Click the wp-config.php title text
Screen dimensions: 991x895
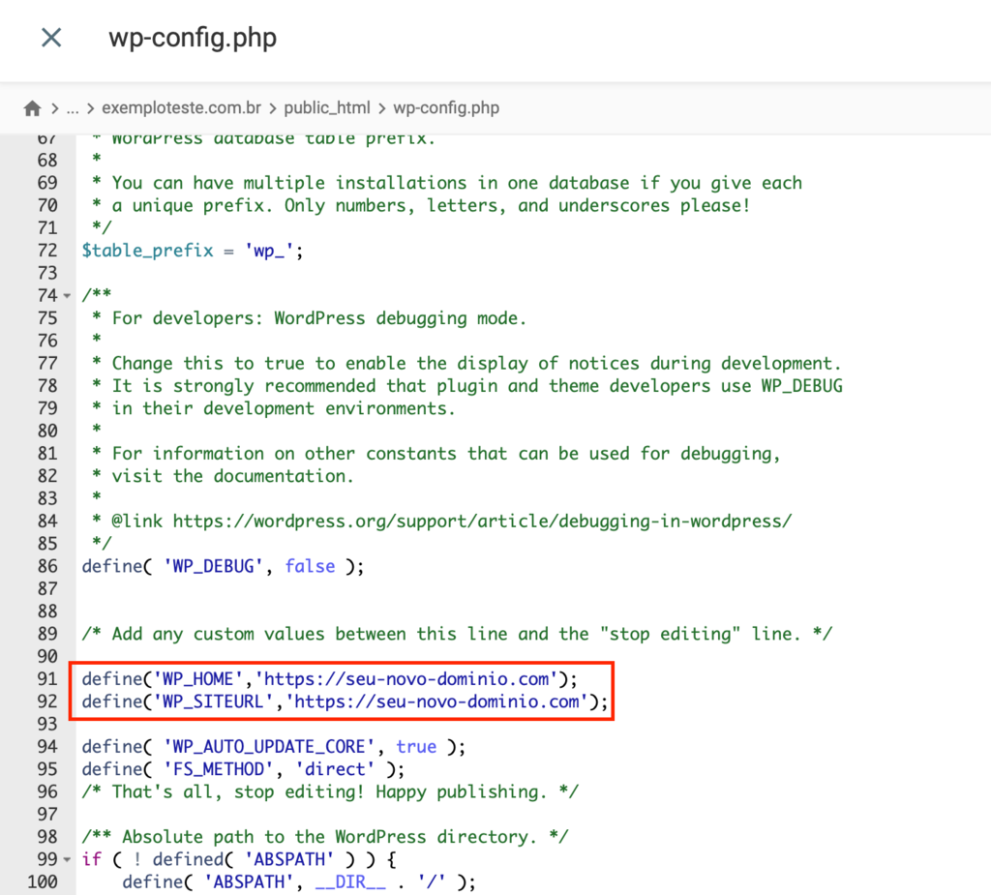[193, 38]
